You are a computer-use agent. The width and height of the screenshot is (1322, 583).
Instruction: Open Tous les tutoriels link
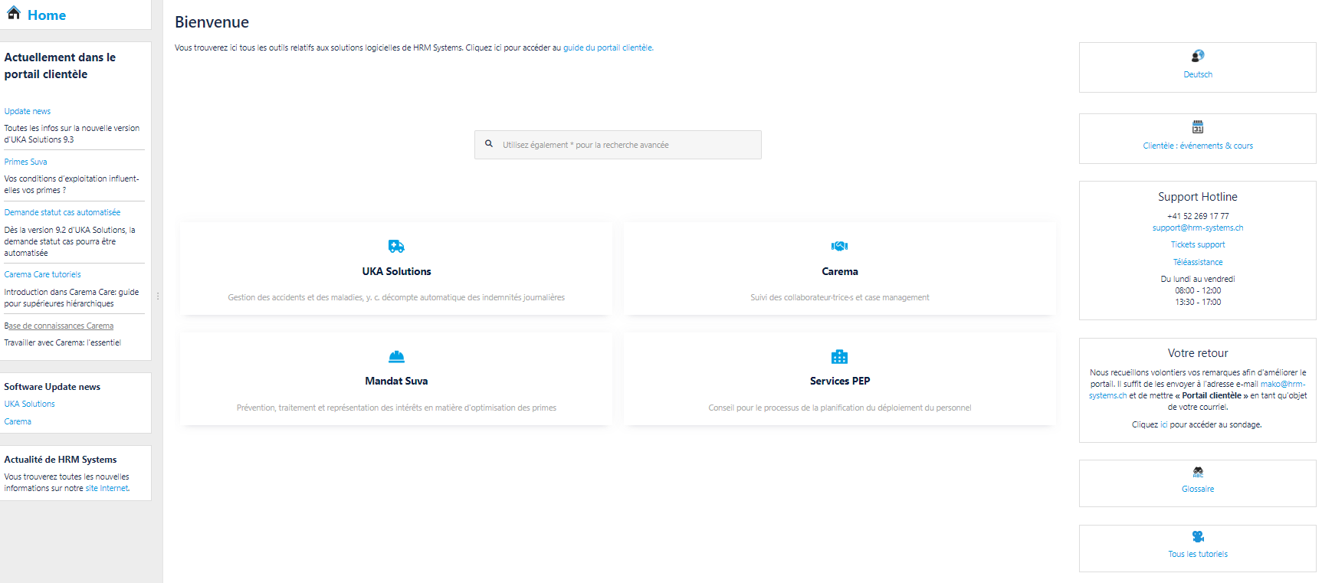click(1198, 554)
